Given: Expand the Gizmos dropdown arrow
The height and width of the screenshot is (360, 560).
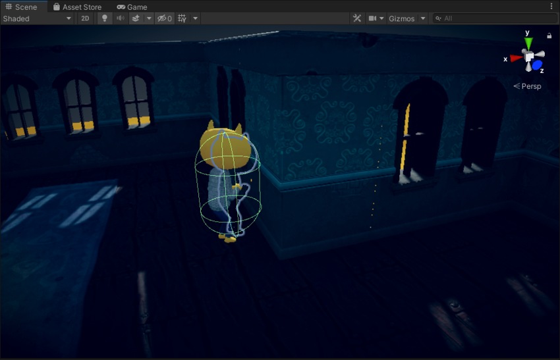Looking at the screenshot, I should 423,18.
